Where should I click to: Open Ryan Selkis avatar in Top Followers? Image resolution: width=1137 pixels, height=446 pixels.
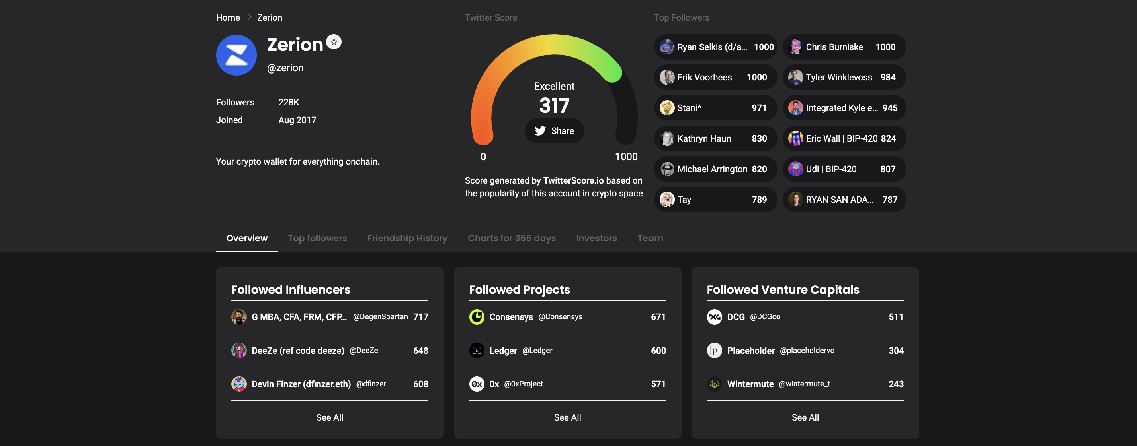(667, 47)
